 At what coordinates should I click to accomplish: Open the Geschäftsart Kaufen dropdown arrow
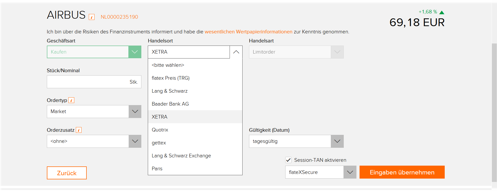click(135, 52)
